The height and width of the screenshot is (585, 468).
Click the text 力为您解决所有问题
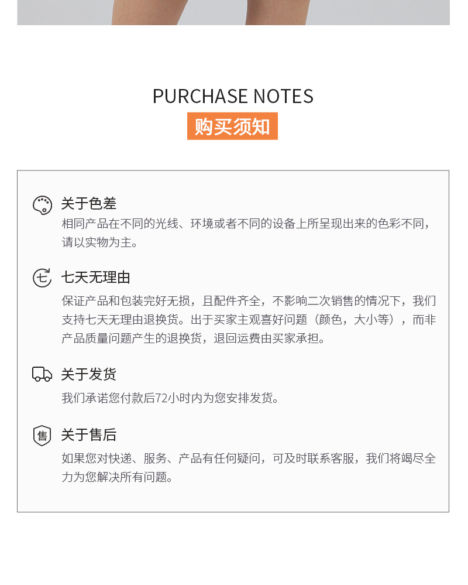point(118,477)
